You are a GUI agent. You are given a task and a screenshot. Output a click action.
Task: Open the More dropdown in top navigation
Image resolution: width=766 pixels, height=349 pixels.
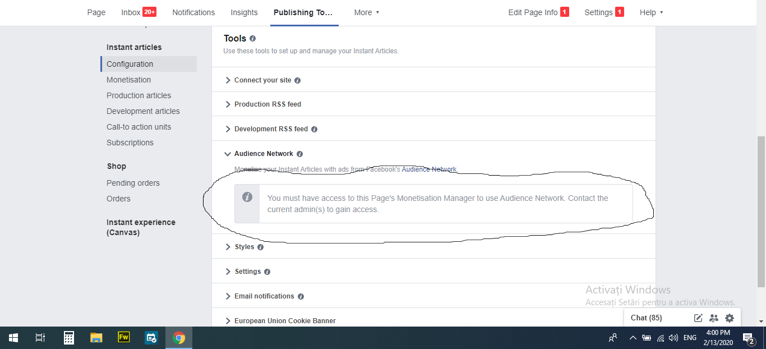click(367, 12)
